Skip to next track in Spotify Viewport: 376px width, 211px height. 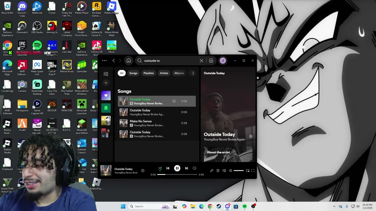coord(187,168)
